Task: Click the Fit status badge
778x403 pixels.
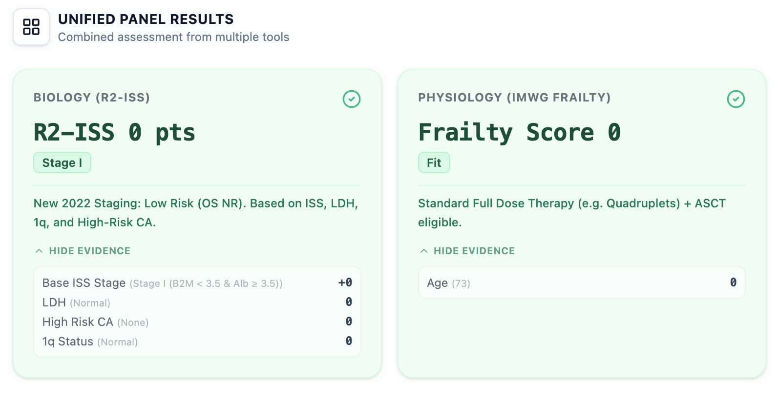Action: coord(434,163)
